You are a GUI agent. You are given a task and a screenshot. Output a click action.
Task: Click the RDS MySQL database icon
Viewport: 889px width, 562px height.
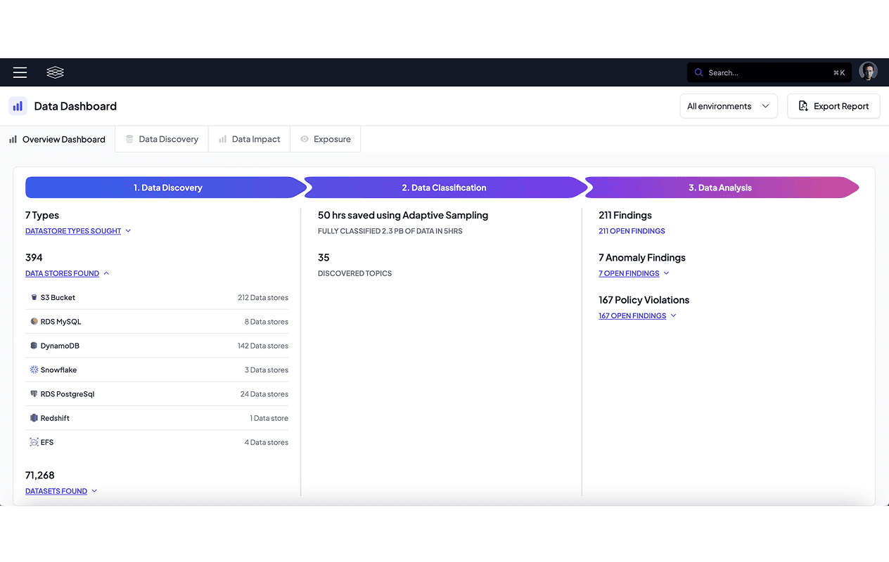pyautogui.click(x=33, y=321)
